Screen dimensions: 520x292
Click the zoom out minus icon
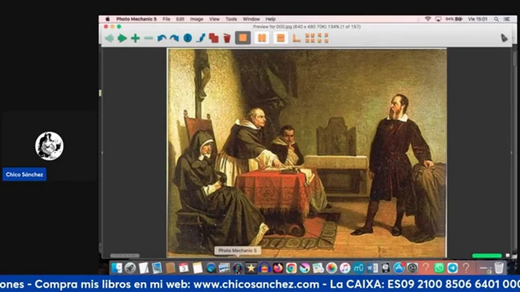149,38
